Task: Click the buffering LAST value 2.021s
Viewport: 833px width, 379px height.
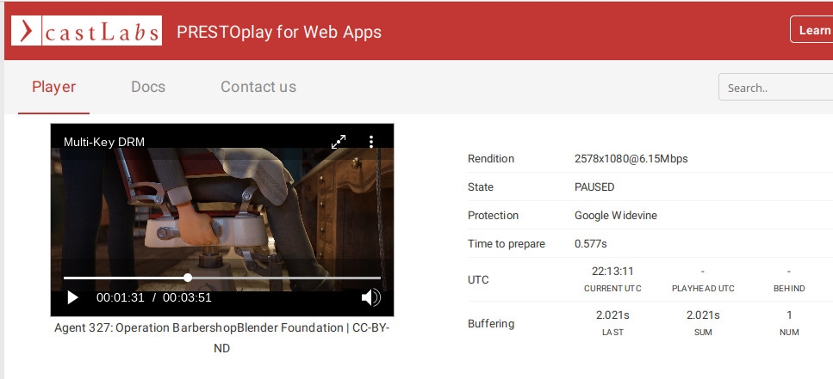Action: pos(612,315)
